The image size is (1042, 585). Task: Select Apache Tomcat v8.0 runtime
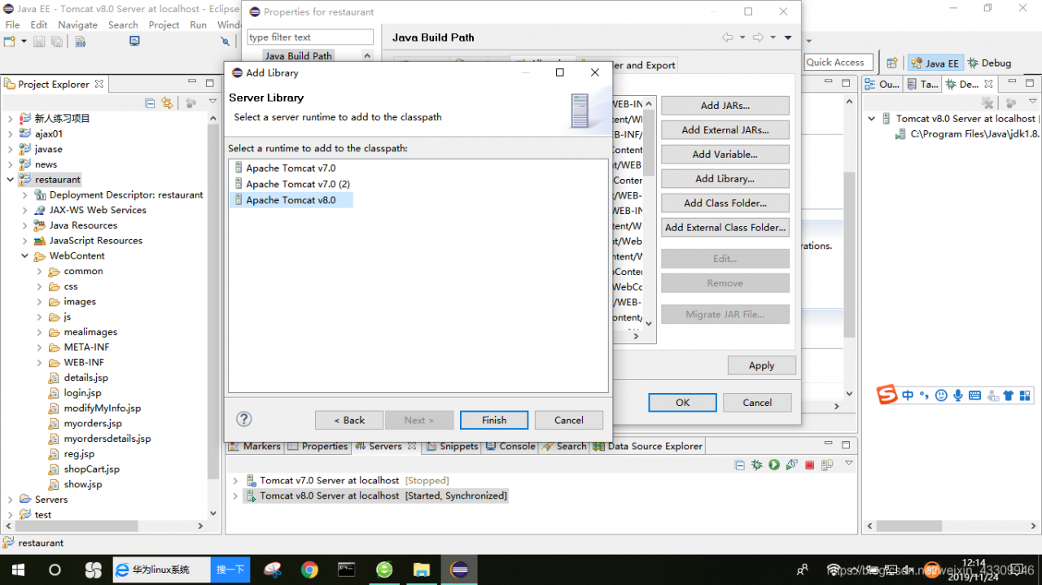pyautogui.click(x=291, y=200)
